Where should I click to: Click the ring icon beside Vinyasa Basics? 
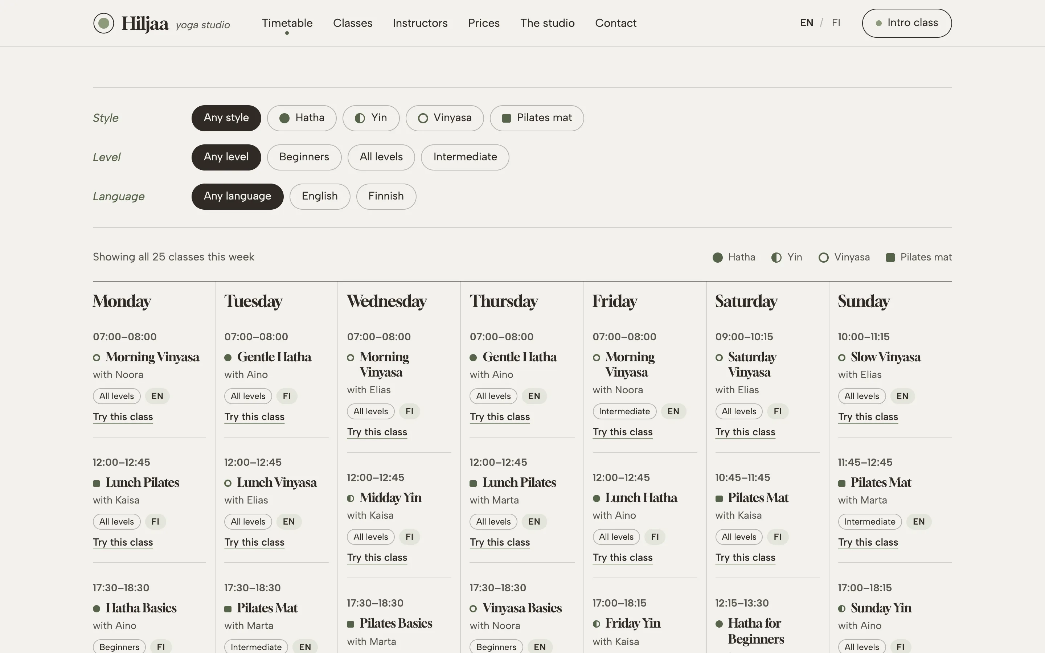point(473,608)
